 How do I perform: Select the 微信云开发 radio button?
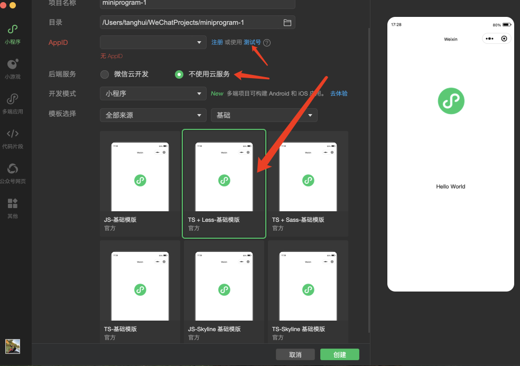tap(105, 74)
